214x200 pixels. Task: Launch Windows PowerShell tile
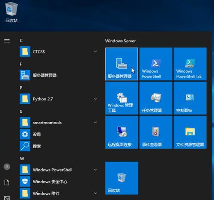click(156, 64)
